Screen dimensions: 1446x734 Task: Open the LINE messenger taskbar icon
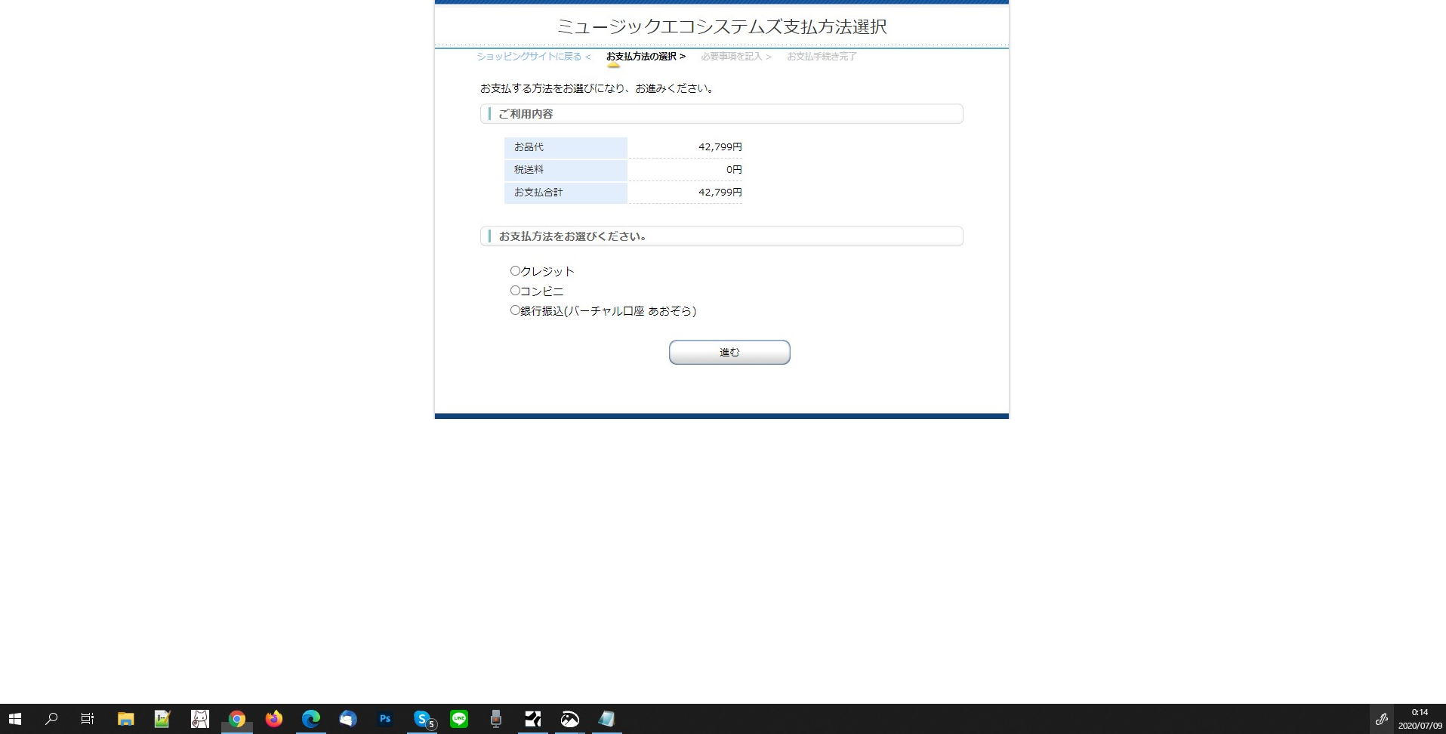458,719
